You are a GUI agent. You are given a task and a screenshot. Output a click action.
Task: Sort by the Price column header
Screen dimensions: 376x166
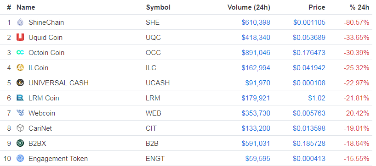click(x=317, y=7)
